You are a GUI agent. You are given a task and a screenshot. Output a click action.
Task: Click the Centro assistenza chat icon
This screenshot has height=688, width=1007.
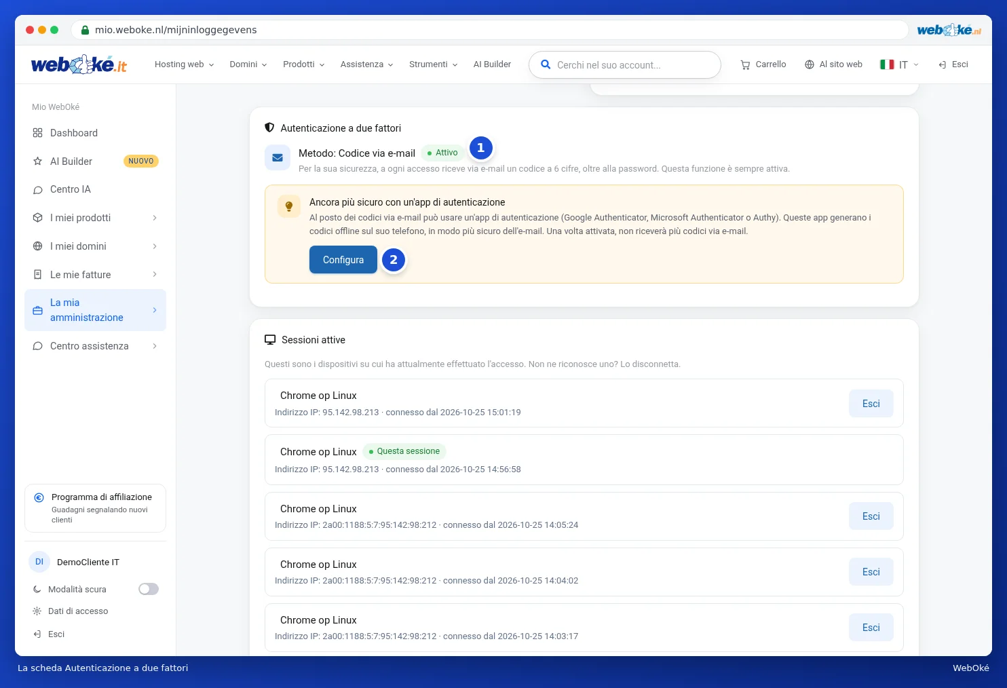[x=38, y=346]
